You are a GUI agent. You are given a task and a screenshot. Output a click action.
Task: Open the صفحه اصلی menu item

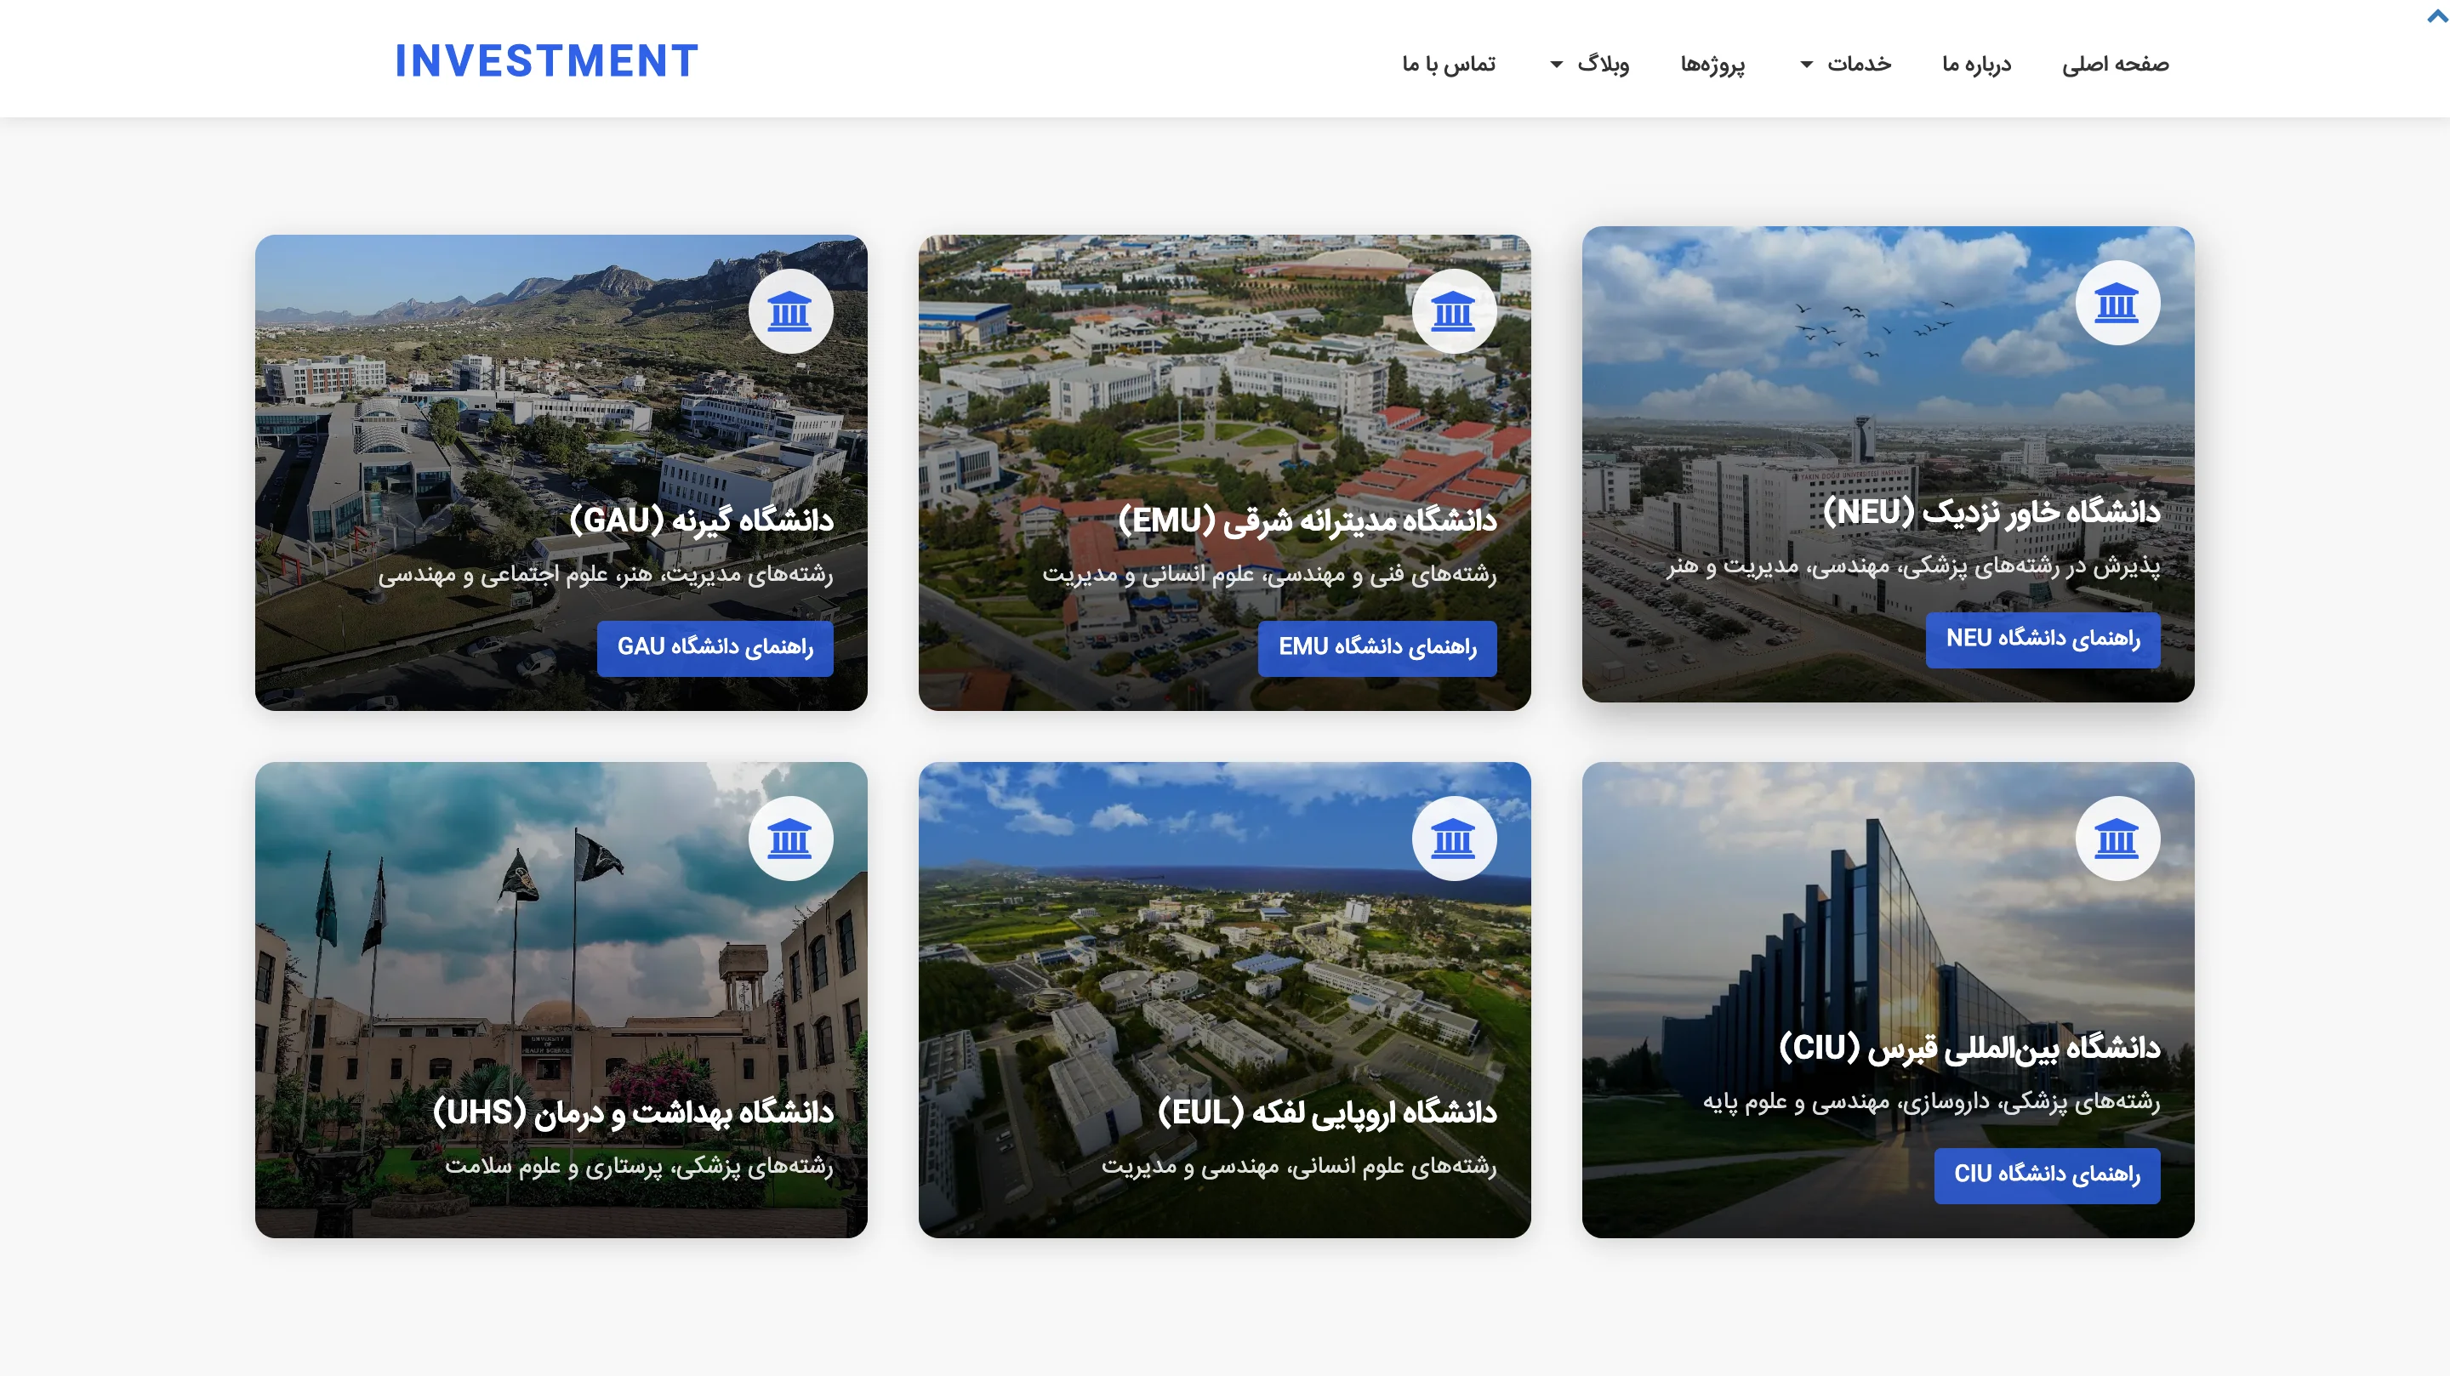coord(2115,64)
